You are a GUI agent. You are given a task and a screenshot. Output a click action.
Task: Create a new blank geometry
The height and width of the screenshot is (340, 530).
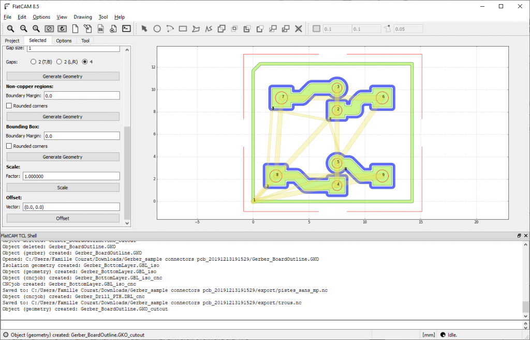pos(75,29)
